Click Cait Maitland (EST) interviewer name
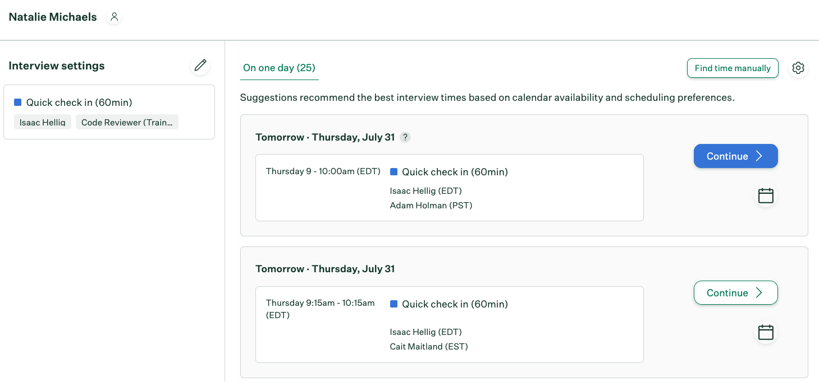This screenshot has height=382, width=819. click(429, 347)
